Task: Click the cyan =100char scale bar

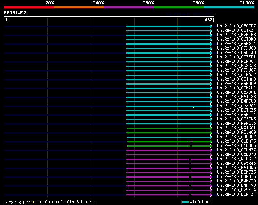Action: pos(185,202)
